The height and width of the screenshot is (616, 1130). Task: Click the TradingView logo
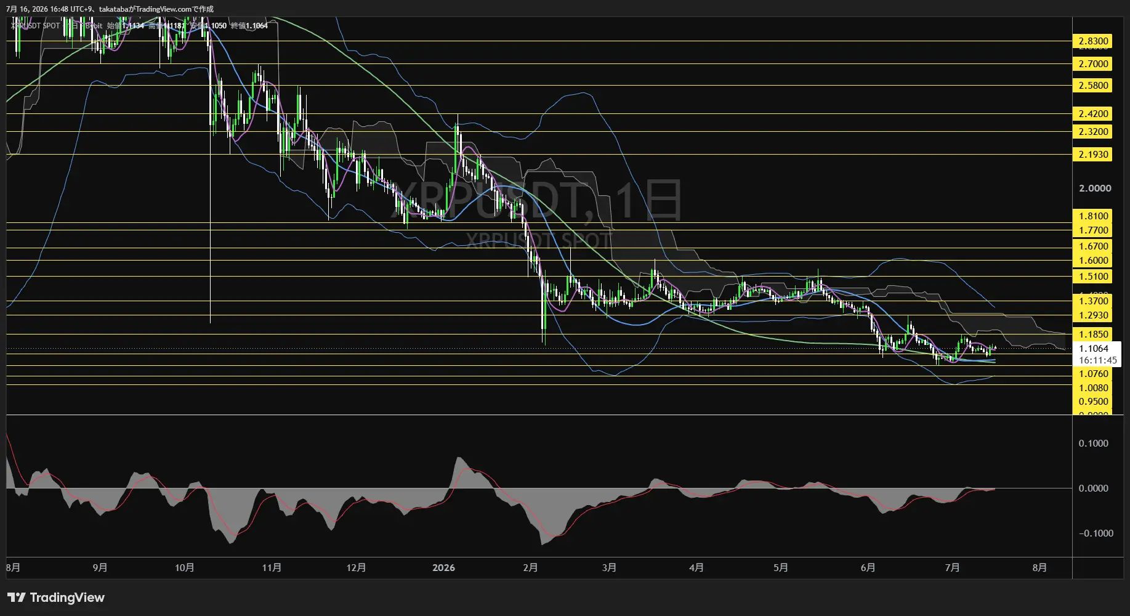point(56,598)
